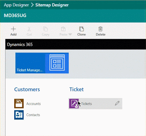Select the Ticket Manage... area tile

(x=42, y=63)
